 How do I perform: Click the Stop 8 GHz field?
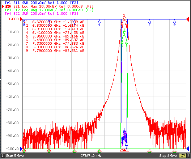[168, 156]
